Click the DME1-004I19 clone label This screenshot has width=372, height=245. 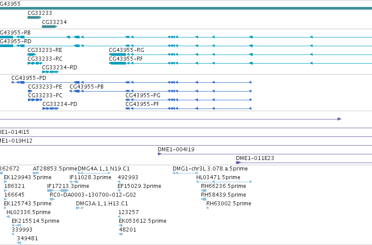point(176,150)
